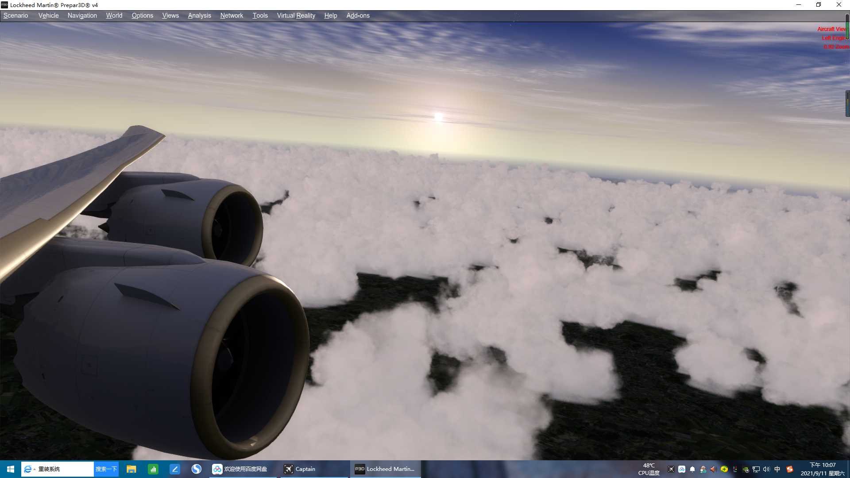The image size is (850, 478).
Task: Click the Windows Start button
Action: pyautogui.click(x=11, y=469)
